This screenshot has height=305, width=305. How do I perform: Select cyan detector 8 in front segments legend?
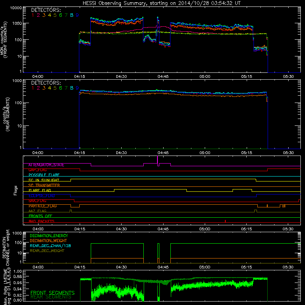click(x=72, y=15)
